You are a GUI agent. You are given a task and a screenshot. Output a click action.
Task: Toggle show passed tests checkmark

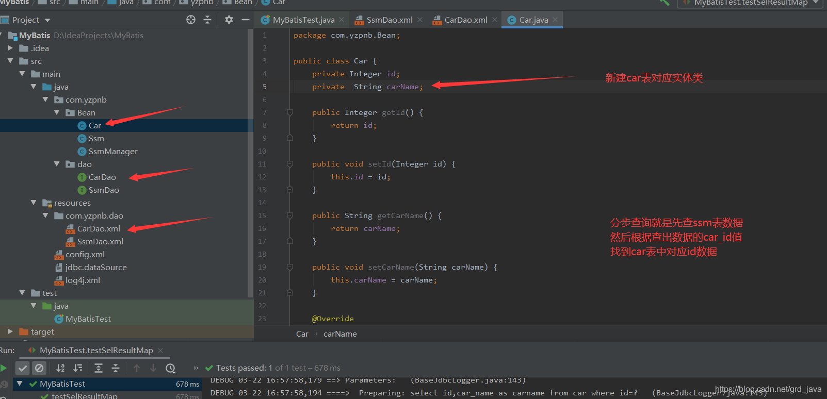(22, 368)
